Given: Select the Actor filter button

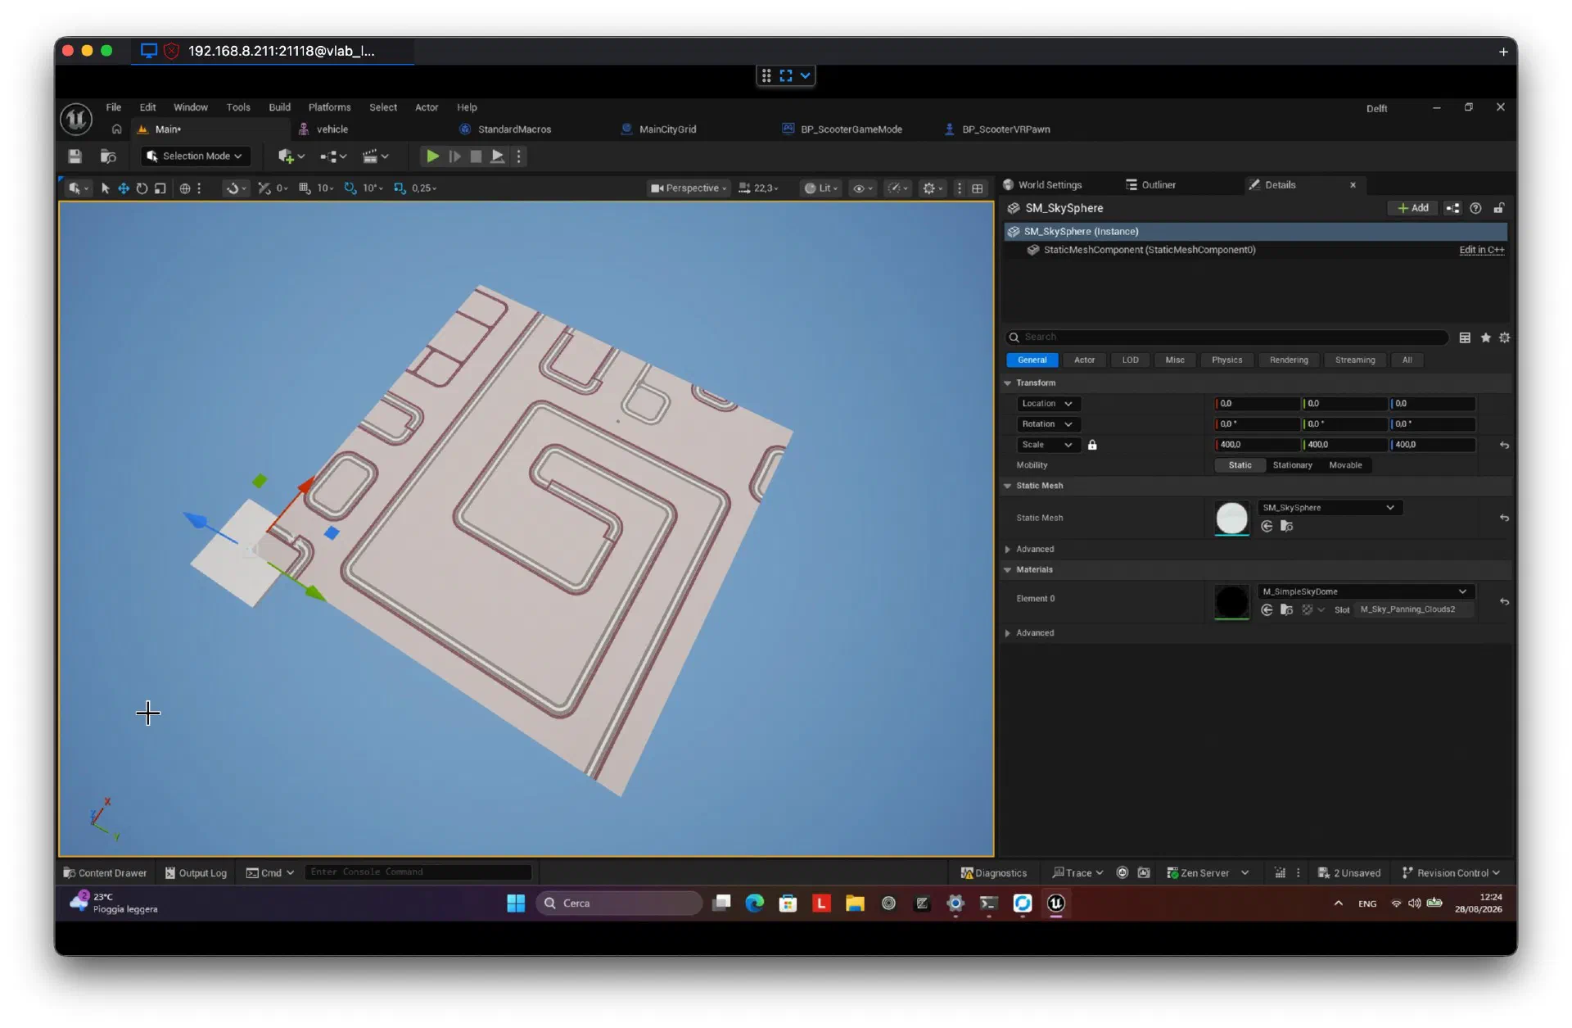Looking at the screenshot, I should 1084,360.
